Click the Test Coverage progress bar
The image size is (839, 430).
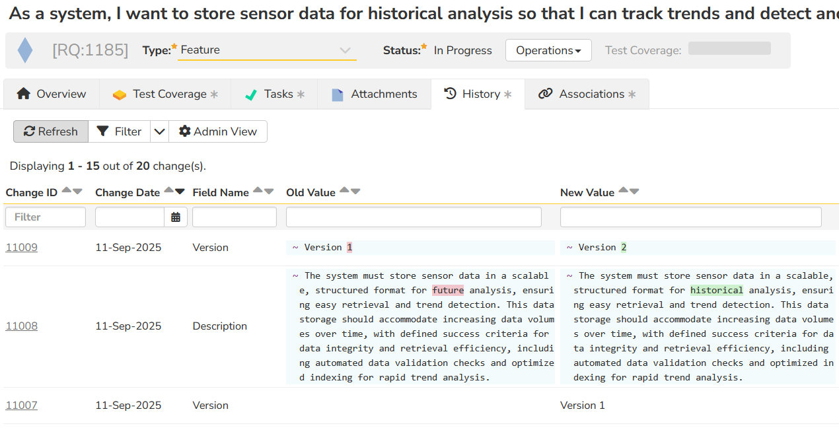729,48
